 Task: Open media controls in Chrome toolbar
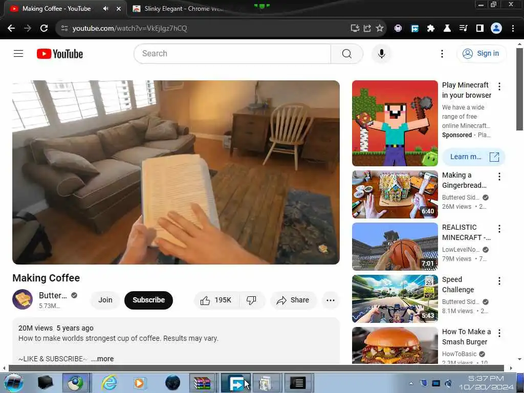(x=463, y=29)
